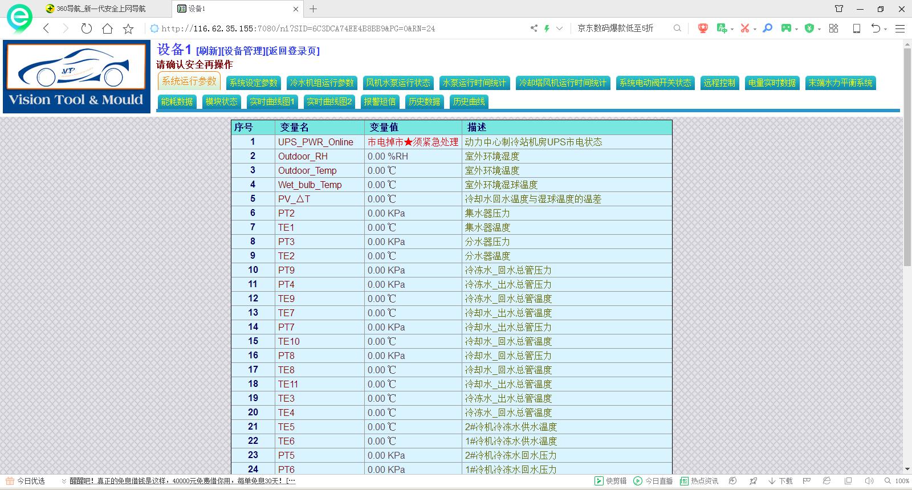Go to browser home page icon
This screenshot has width=912, height=490.
pyautogui.click(x=107, y=28)
